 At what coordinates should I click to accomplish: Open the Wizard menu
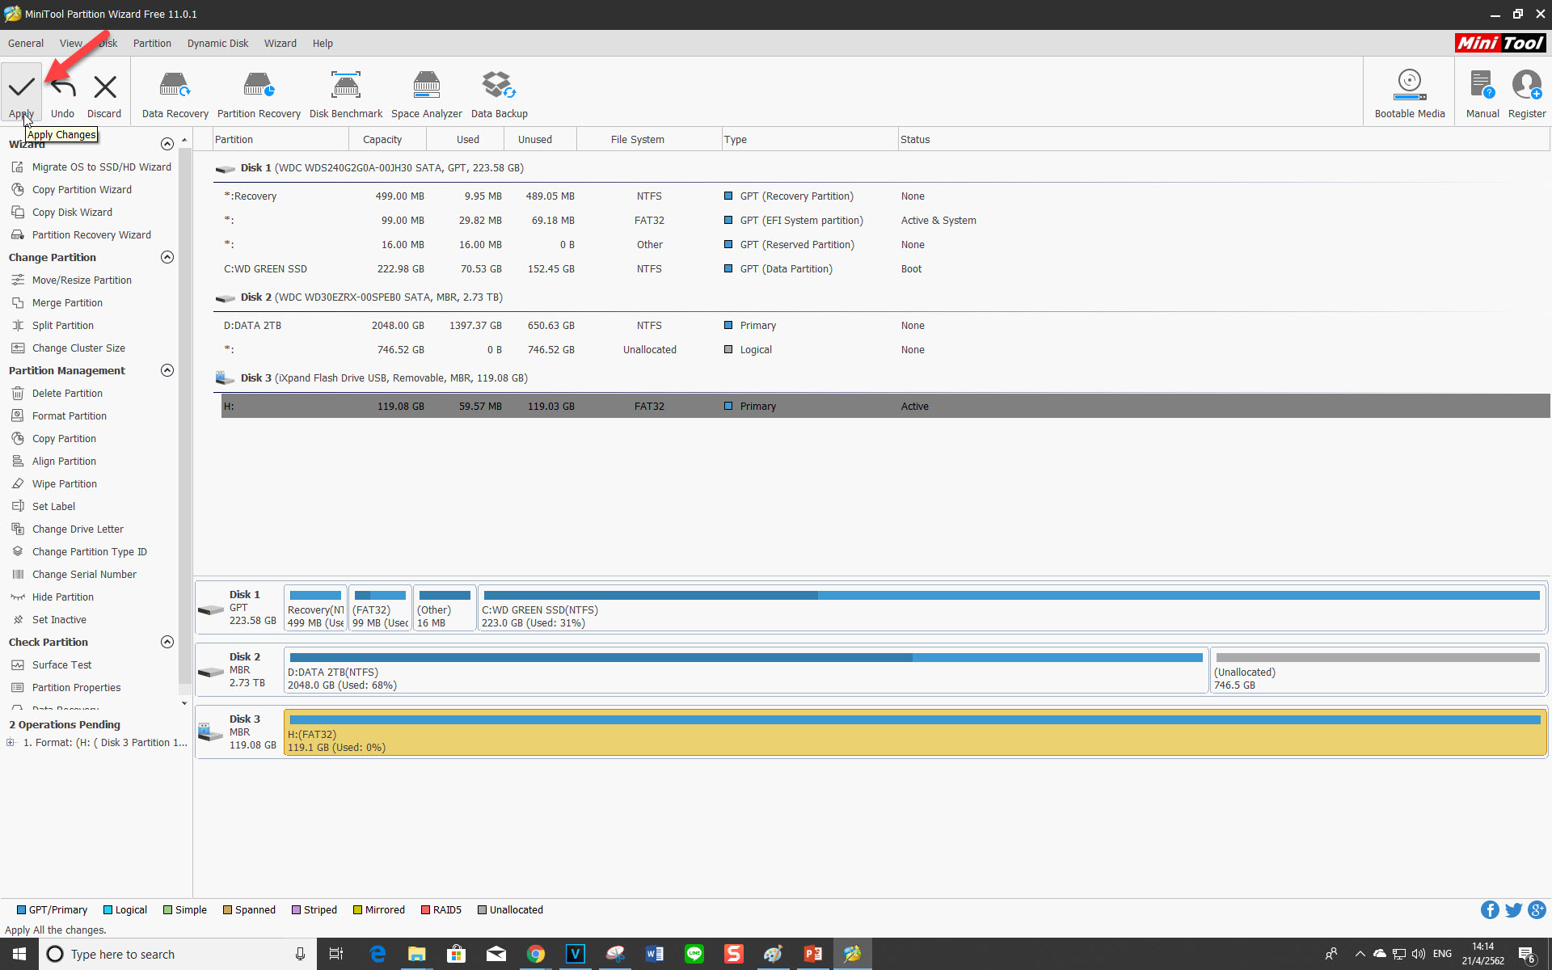pos(280,43)
